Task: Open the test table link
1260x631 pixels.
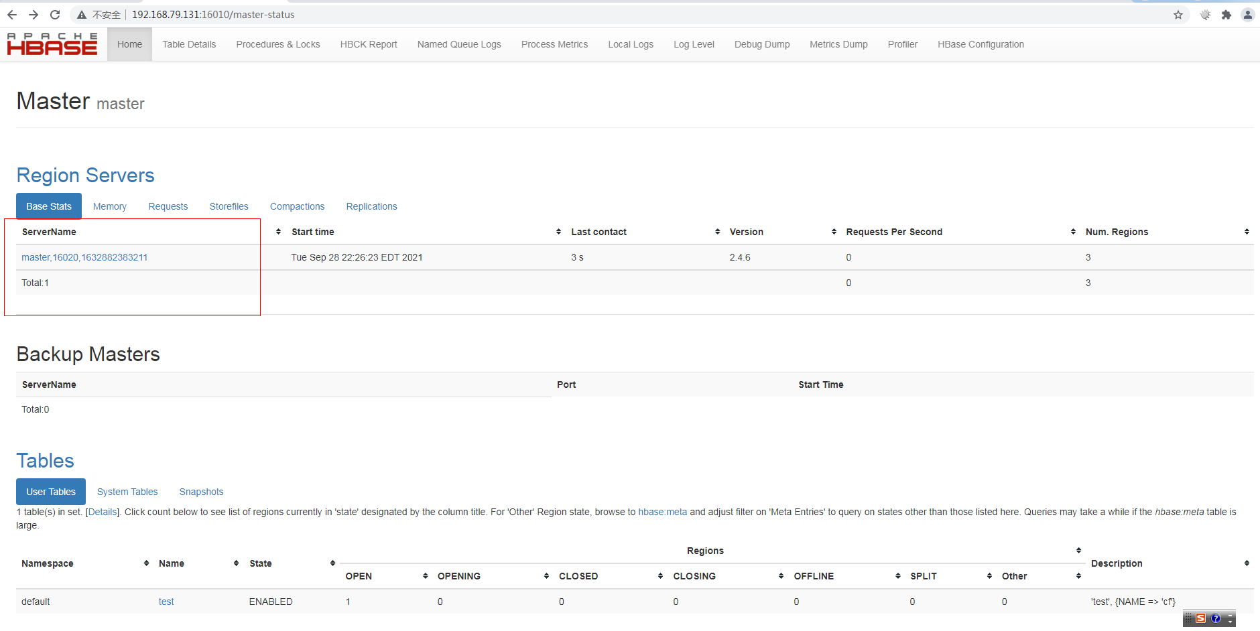Action: point(166,602)
